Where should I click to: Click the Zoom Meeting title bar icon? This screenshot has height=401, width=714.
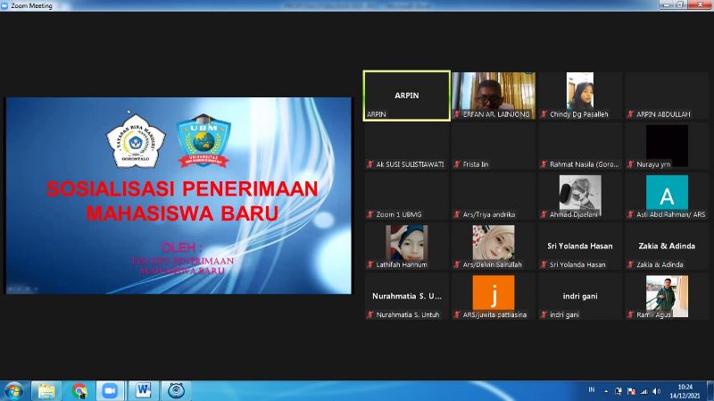(6, 5)
